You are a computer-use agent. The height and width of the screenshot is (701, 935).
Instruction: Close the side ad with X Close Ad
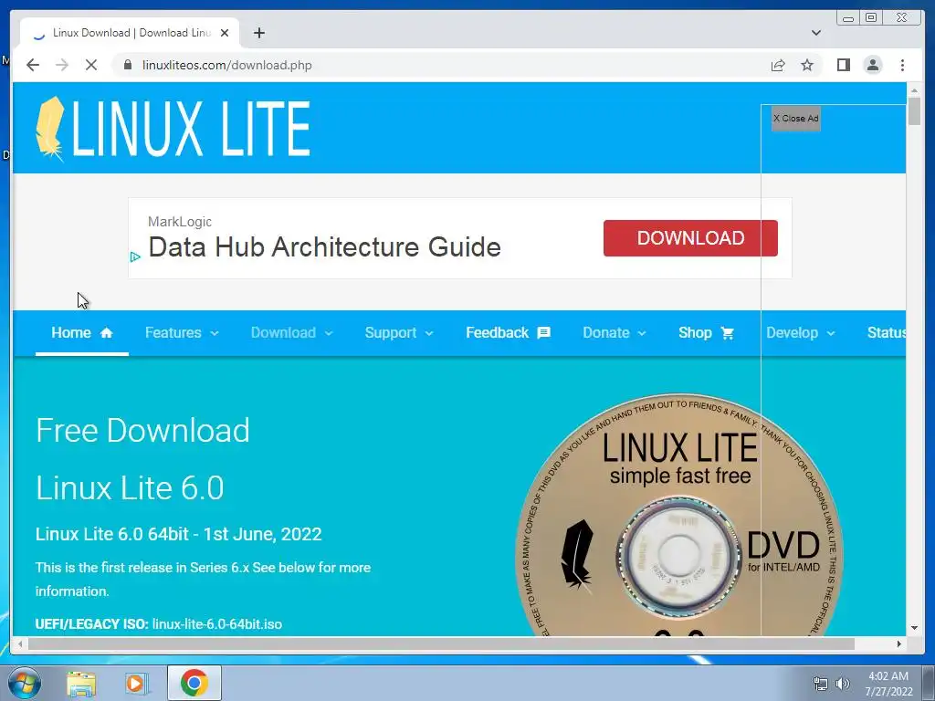[x=795, y=119]
